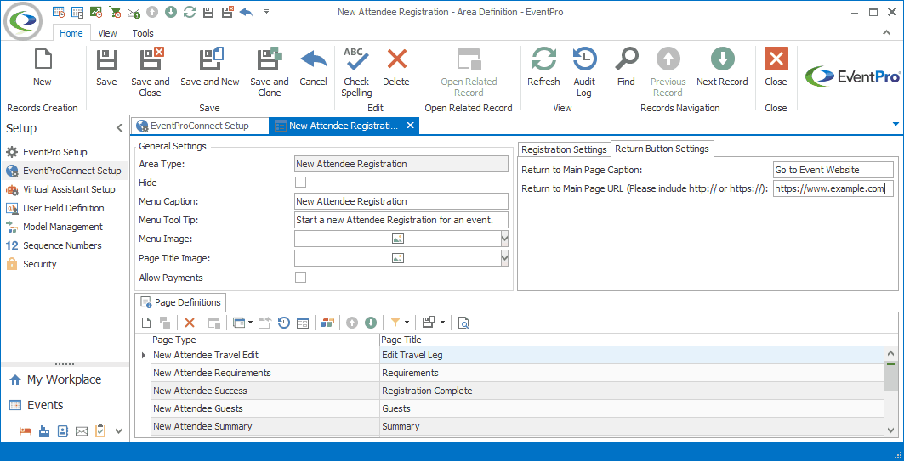Collapse the ribbon using the up chevron

click(x=887, y=33)
